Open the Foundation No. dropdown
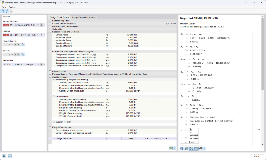Viewport: 266px width, 160px height. 12,45
